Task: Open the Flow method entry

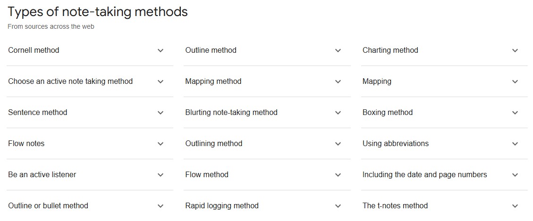Action: (x=207, y=174)
